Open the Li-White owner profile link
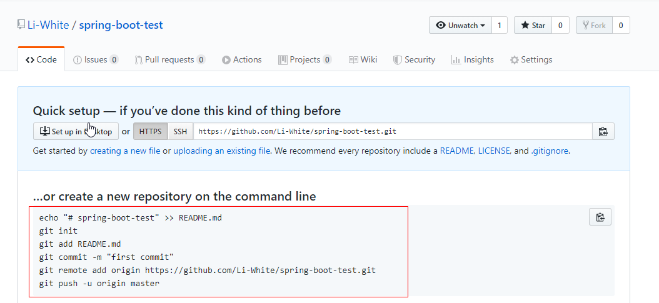 click(x=49, y=26)
